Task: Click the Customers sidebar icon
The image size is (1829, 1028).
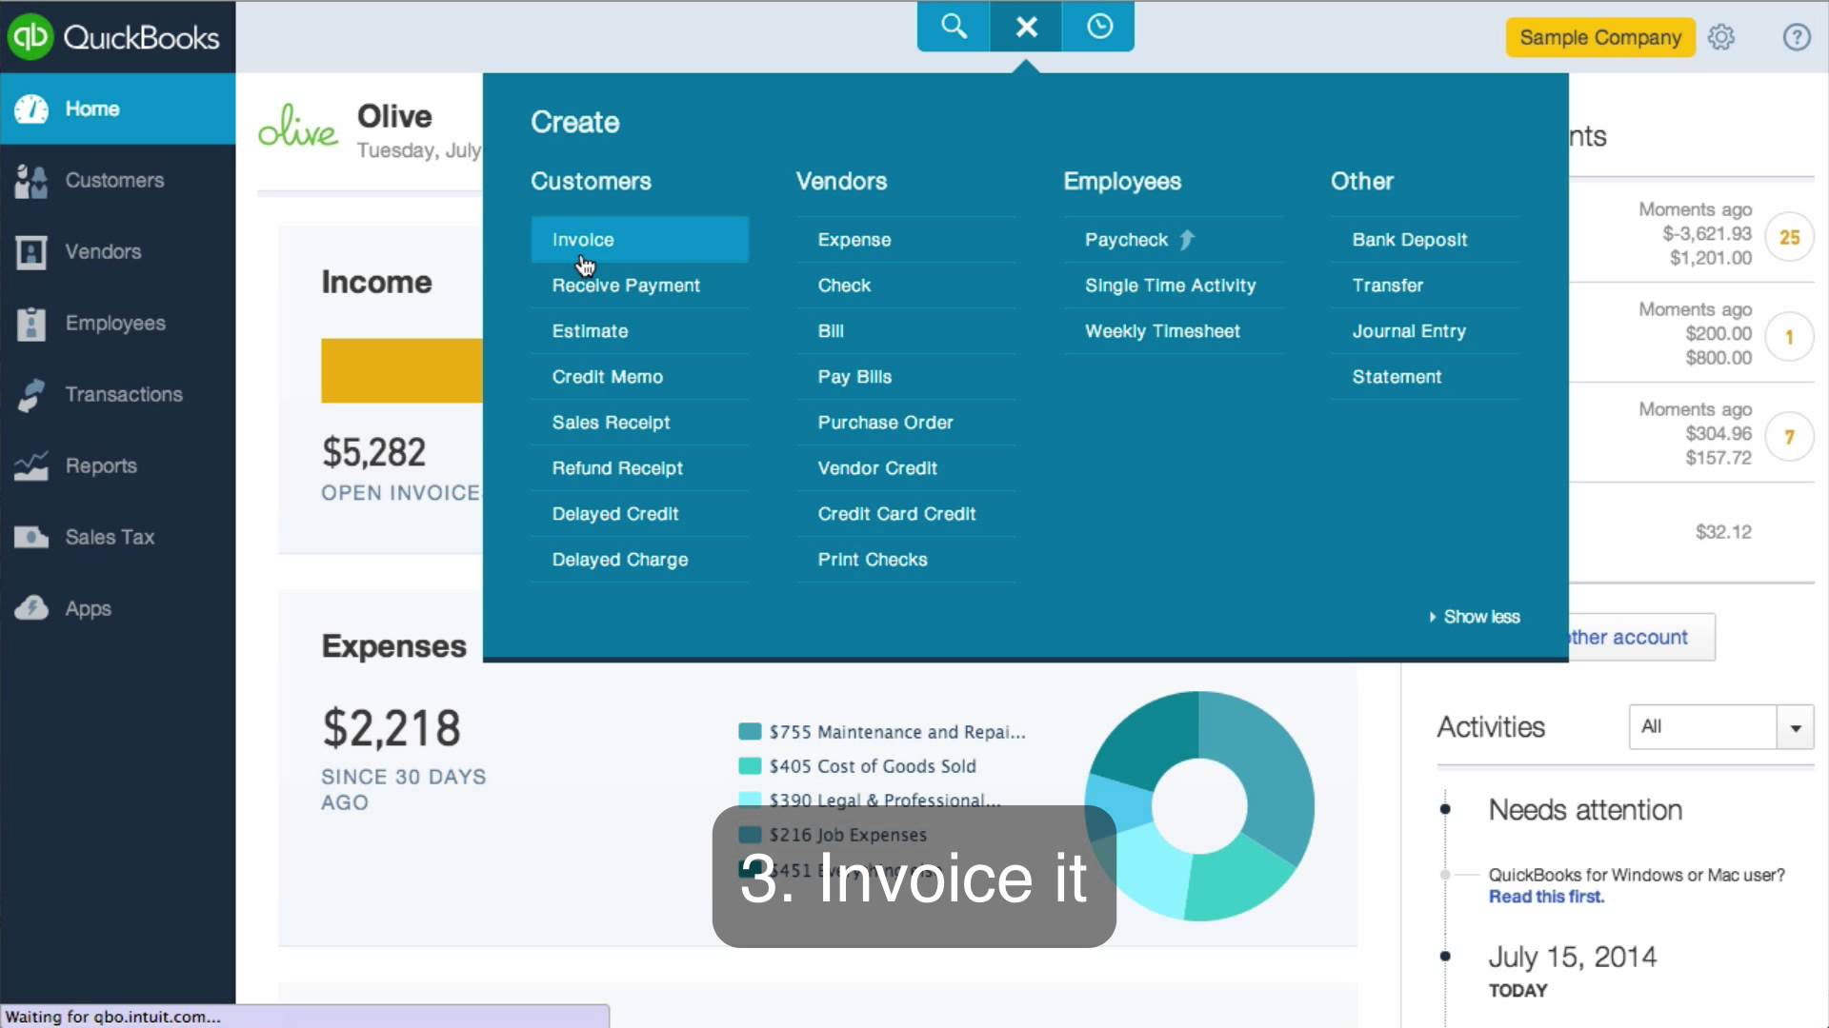Action: click(x=31, y=180)
